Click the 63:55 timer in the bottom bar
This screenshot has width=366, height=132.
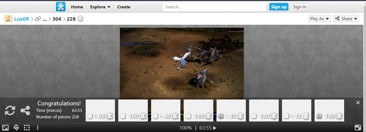click(x=205, y=128)
